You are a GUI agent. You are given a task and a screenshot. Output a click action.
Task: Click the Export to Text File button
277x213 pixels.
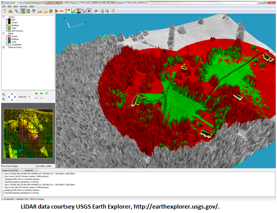(x=10, y=170)
